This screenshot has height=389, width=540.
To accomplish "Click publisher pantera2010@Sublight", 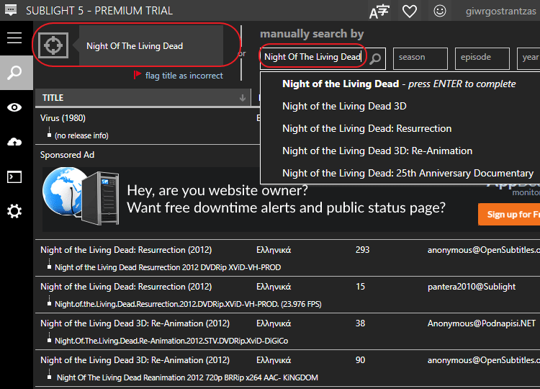I will click(472, 287).
